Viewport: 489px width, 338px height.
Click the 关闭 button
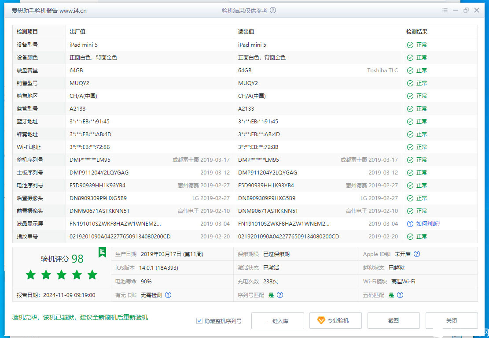tap(452, 321)
